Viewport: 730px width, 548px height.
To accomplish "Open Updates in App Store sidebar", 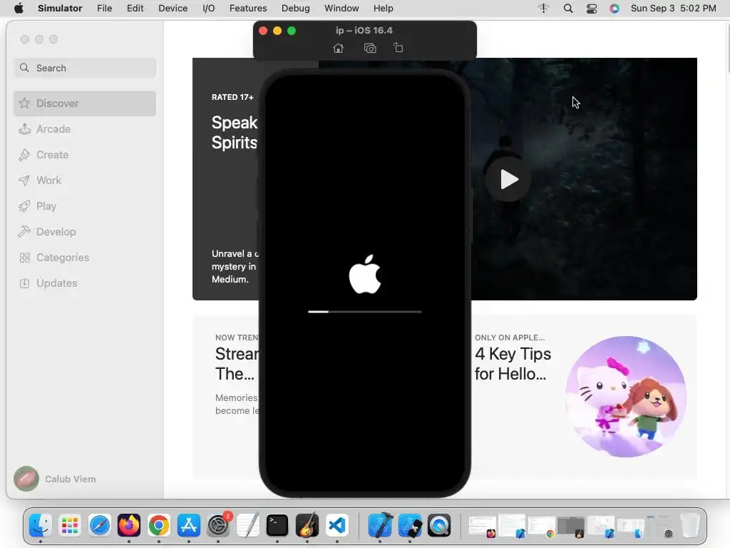I will click(x=85, y=283).
